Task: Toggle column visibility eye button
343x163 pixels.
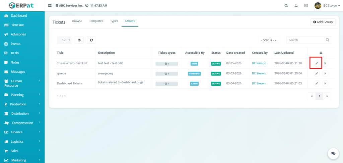Action: point(79,40)
